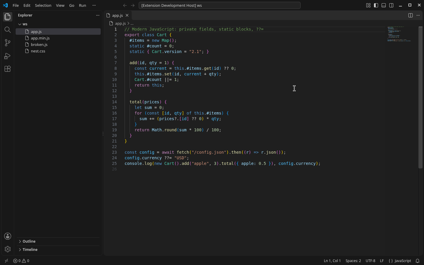Toggle the bottom Panel visibility
Viewport: 424px width, 265px height.
(x=384, y=5)
